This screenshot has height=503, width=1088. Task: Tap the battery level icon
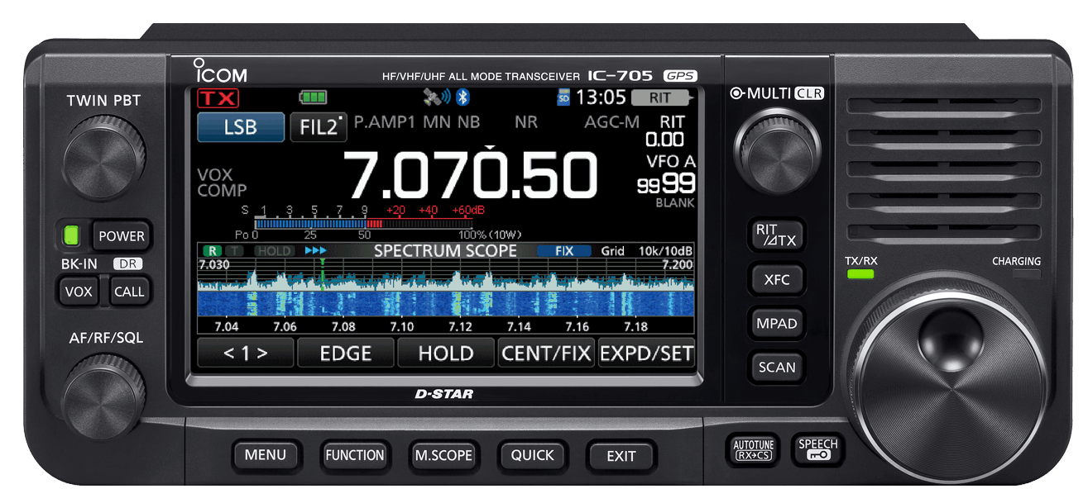point(313,97)
